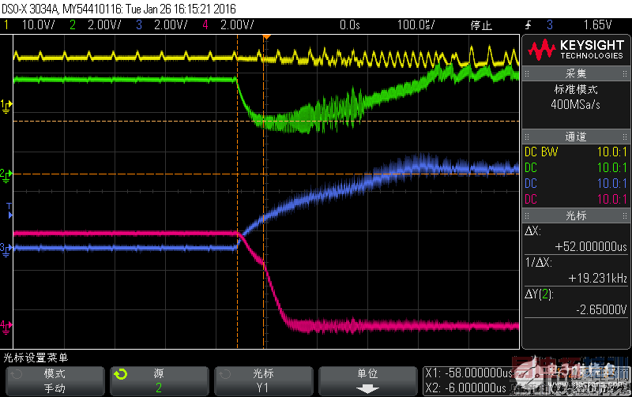Select the right X2 vertical dashed cursor
632x397 pixels.
[264, 192]
